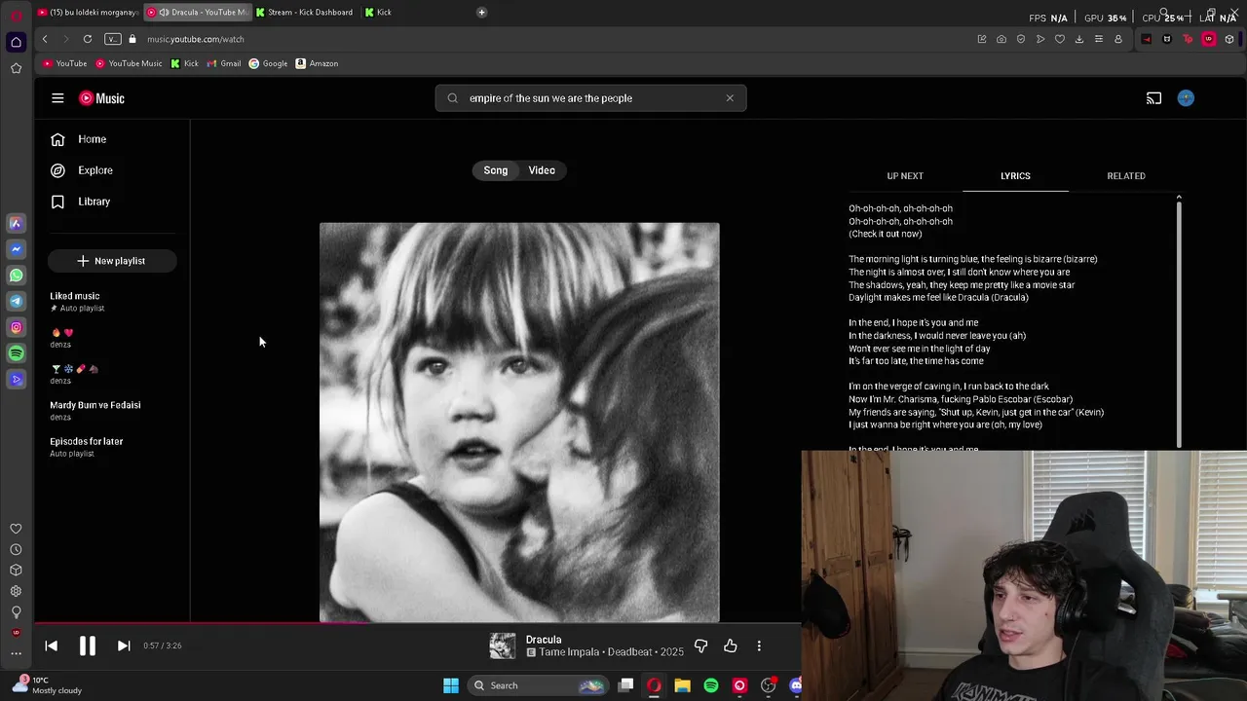Switch player to Video mode
The width and height of the screenshot is (1247, 701).
click(x=542, y=170)
